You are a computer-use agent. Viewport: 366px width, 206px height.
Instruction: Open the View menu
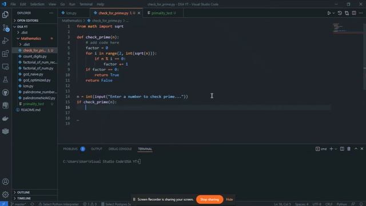tap(52, 4)
